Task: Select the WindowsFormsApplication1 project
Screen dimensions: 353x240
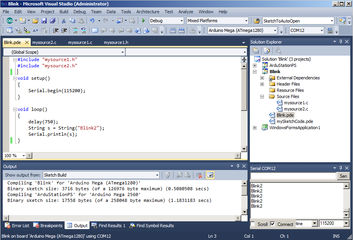Action: click(x=295, y=128)
